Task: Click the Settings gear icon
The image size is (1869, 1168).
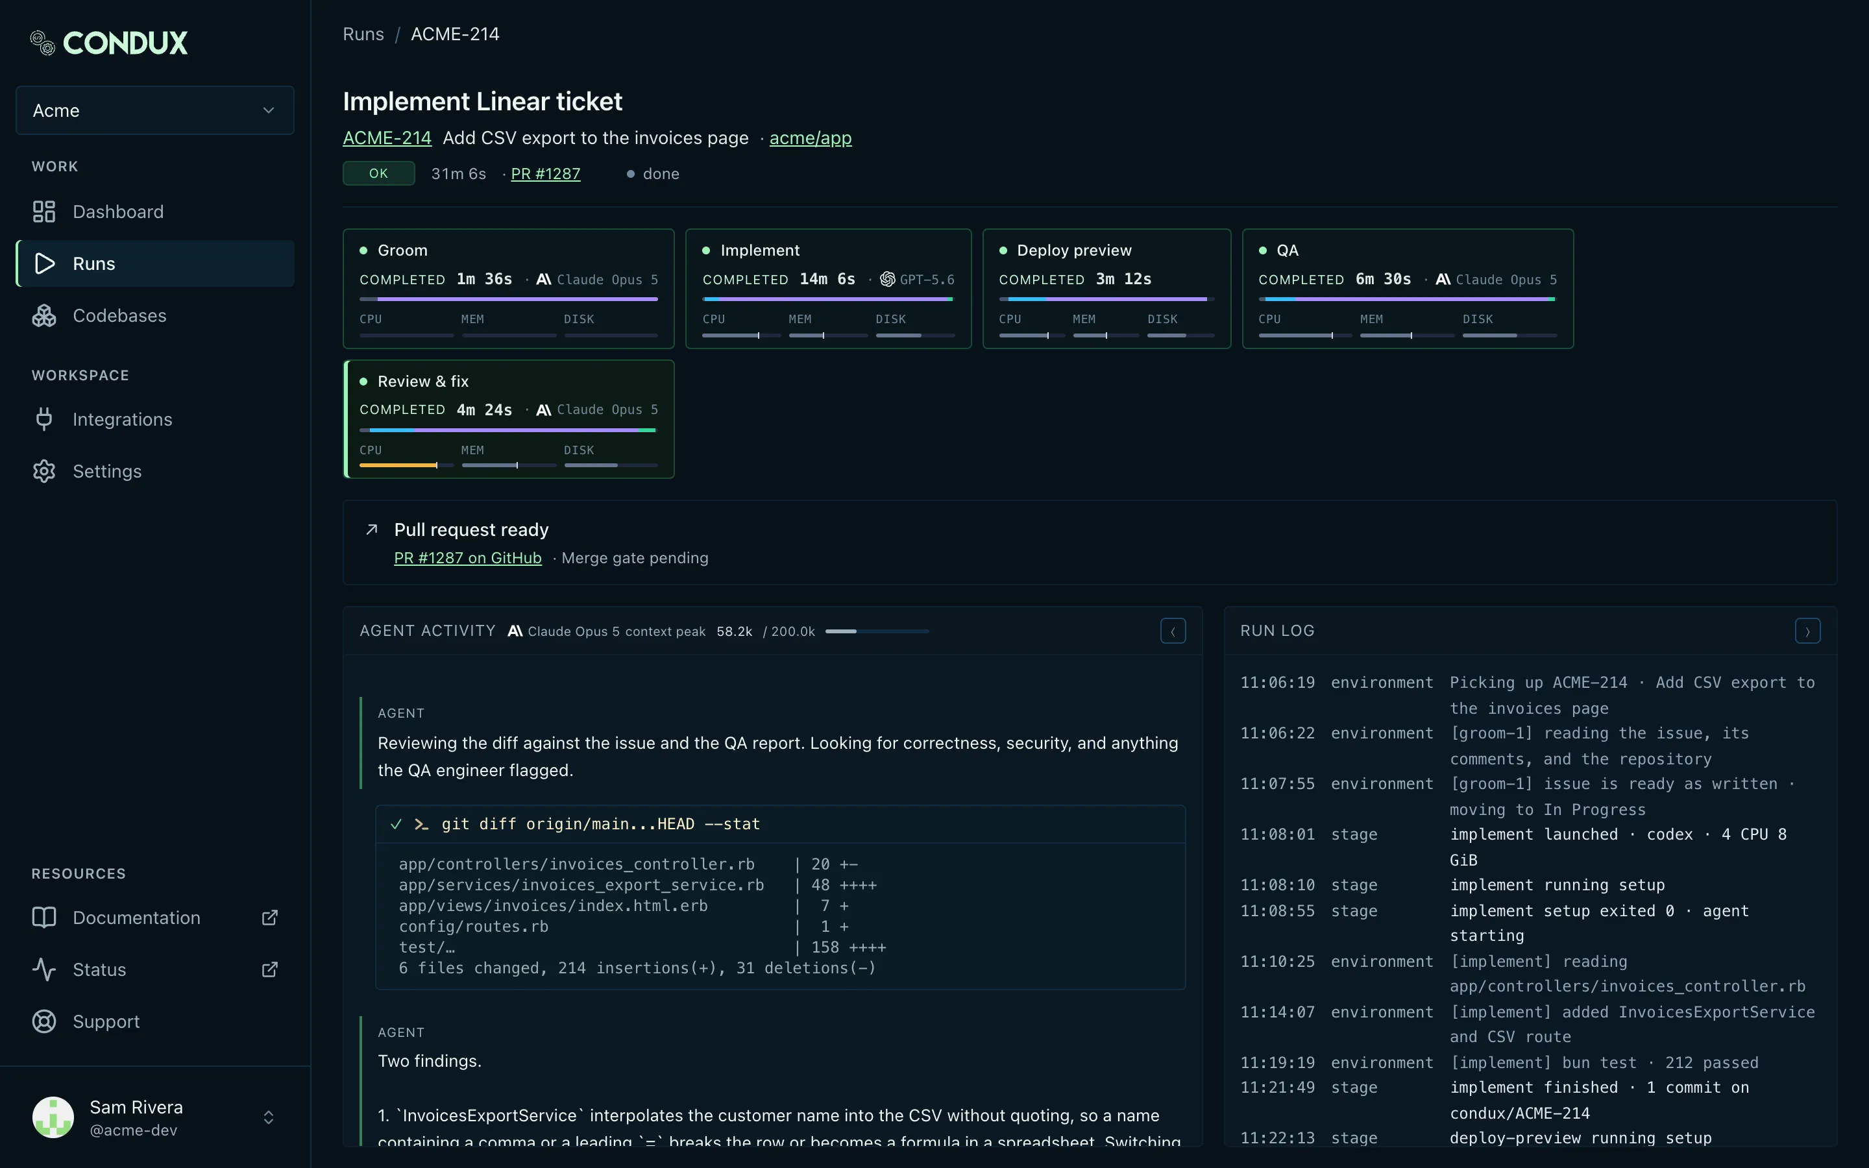Action: pyautogui.click(x=44, y=471)
